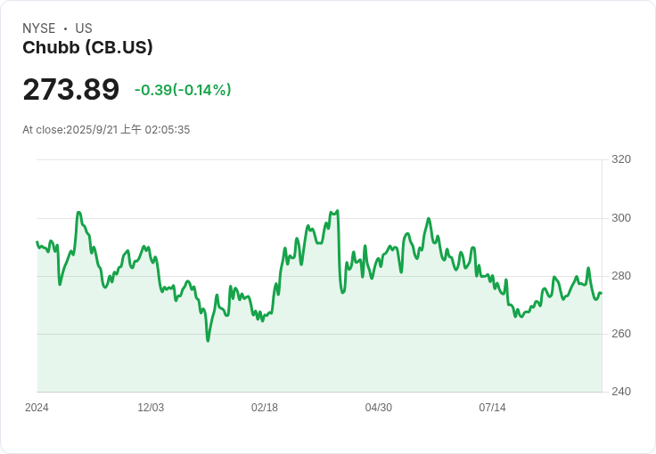Select the current price 273.89

[71, 89]
